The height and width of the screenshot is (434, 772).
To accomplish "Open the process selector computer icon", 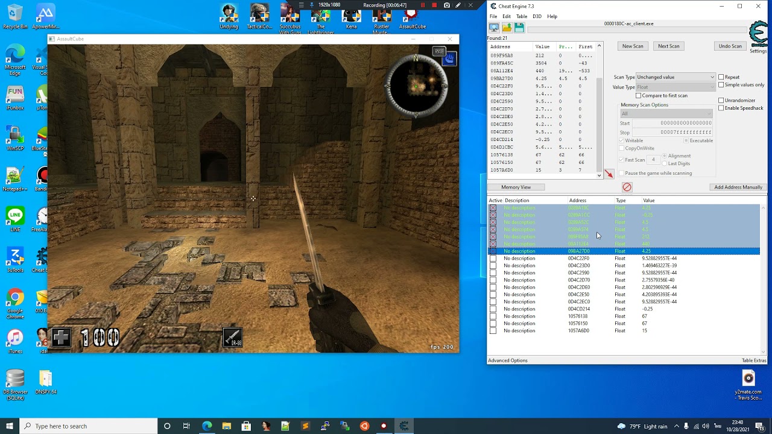I will [x=494, y=27].
